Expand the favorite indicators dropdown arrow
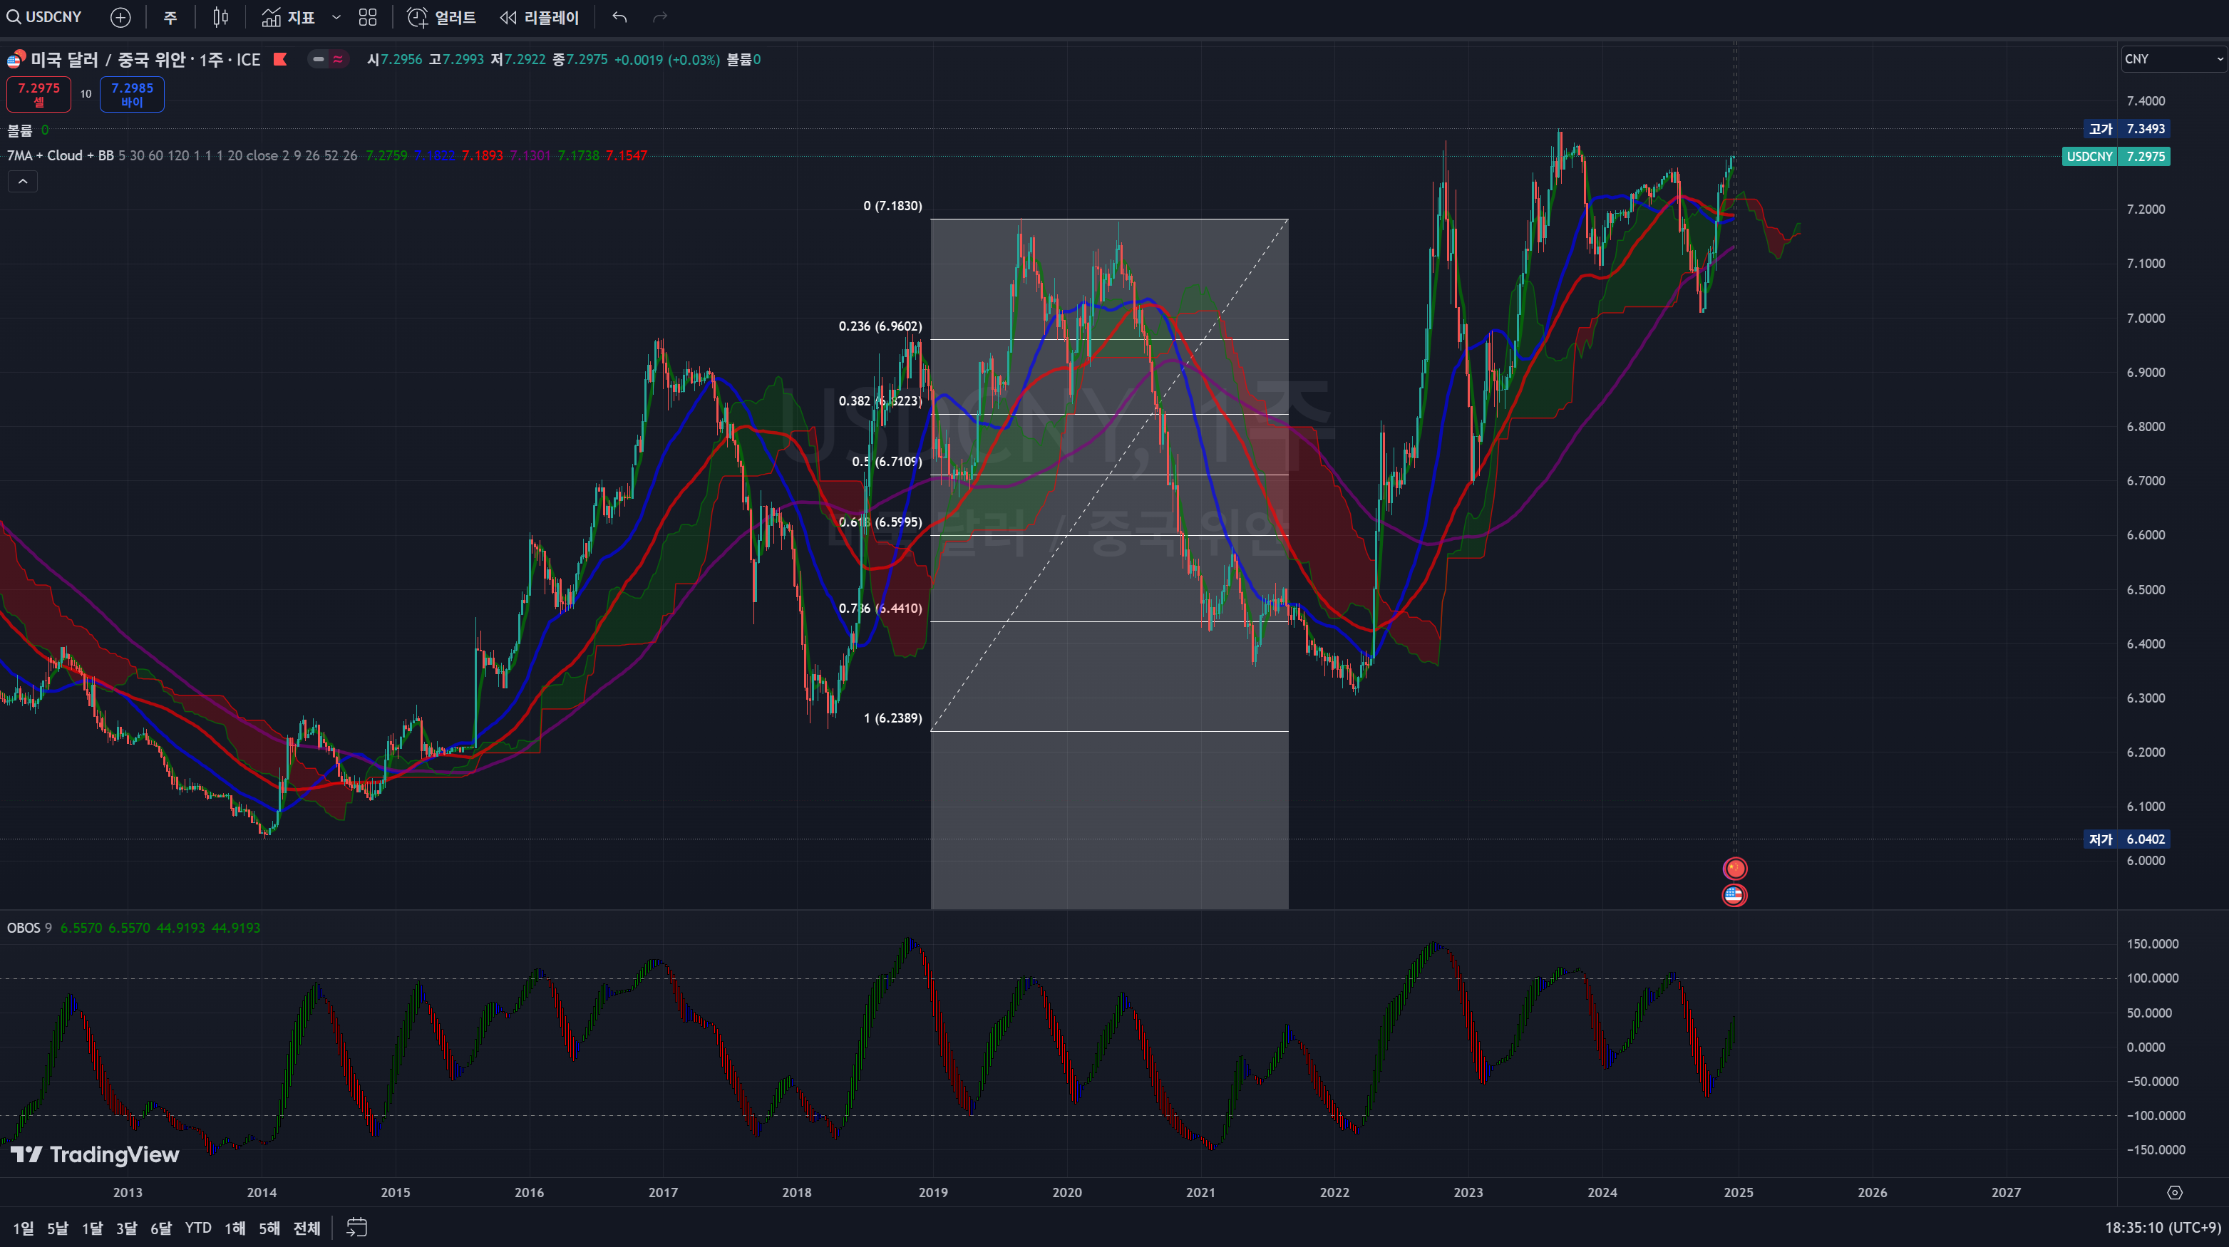Viewport: 2229px width, 1247px height. click(x=336, y=17)
